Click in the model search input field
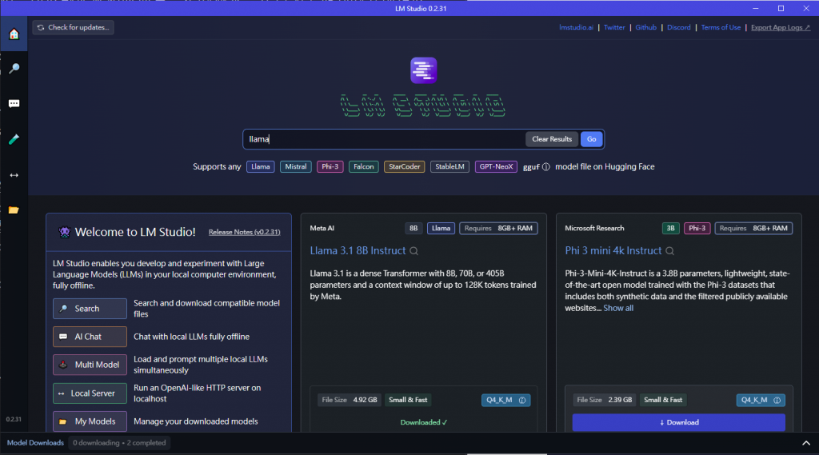The width and height of the screenshot is (819, 455). [x=384, y=139]
